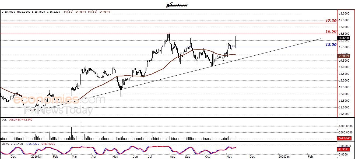The image size is (355, 159).
Task: Click the 17.5000 price axis label
Action: point(344,20)
